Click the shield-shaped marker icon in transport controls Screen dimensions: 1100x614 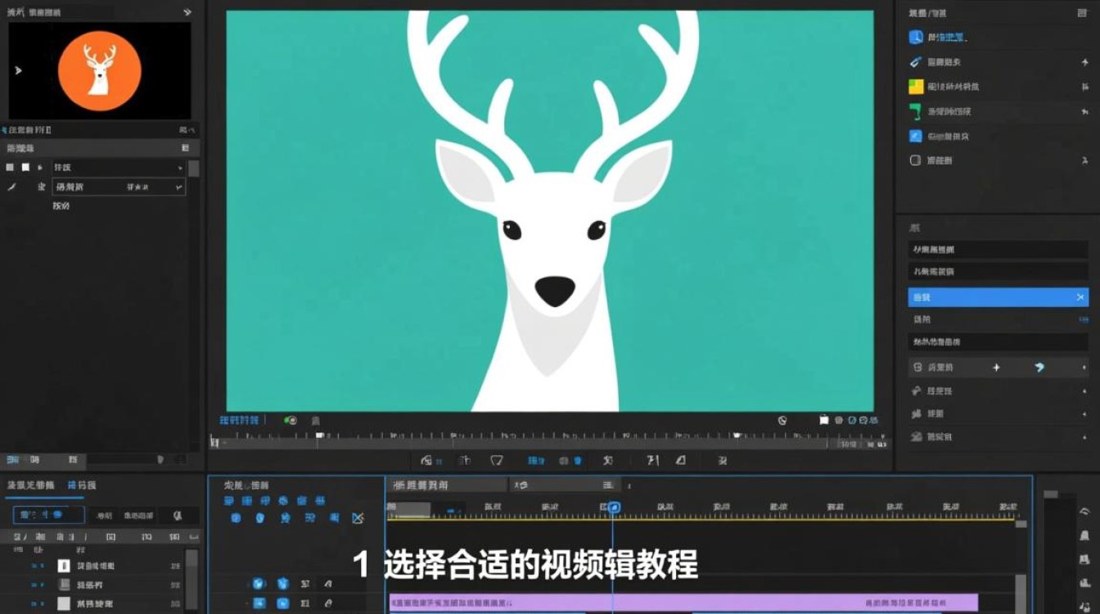pos(496,461)
